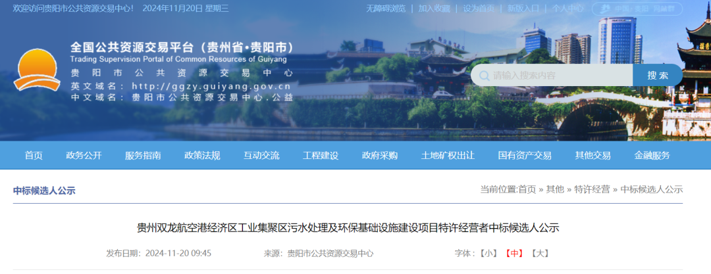The image size is (711, 274).
Task: Open 互动交流 navigation menu item
Action: pyautogui.click(x=261, y=155)
